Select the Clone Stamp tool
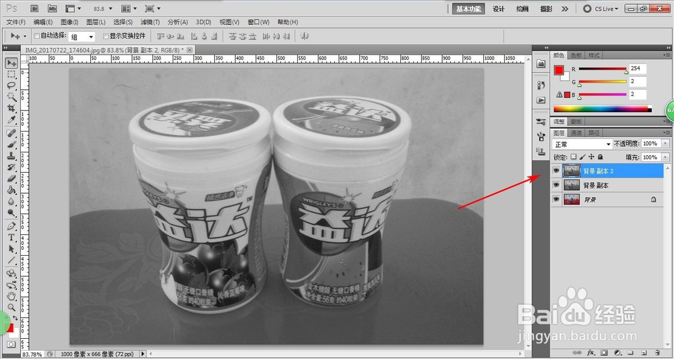The image size is (674, 359). 11,156
